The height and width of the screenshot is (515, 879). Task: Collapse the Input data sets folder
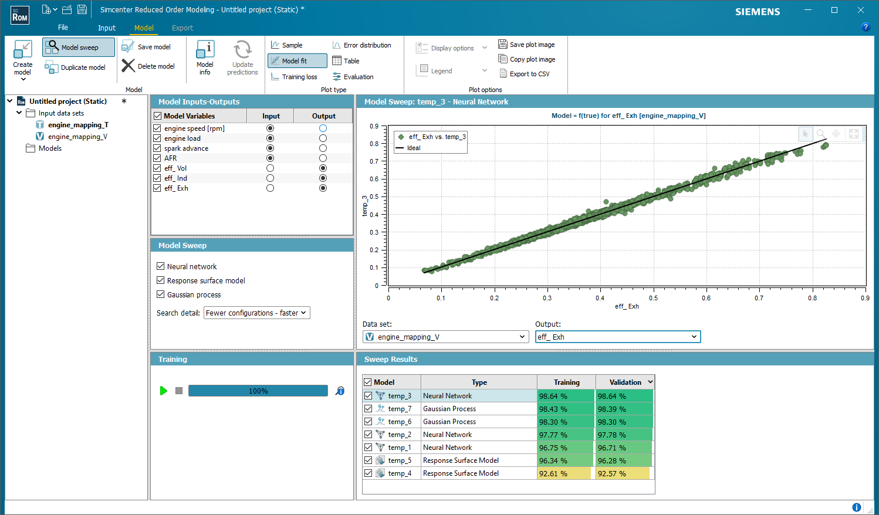19,113
